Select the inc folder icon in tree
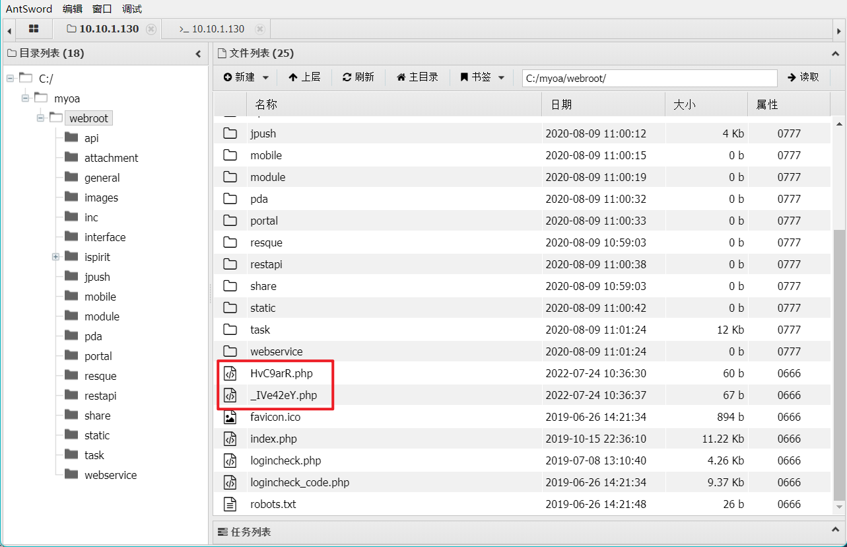Screen dimensions: 847x547 (x=71, y=217)
